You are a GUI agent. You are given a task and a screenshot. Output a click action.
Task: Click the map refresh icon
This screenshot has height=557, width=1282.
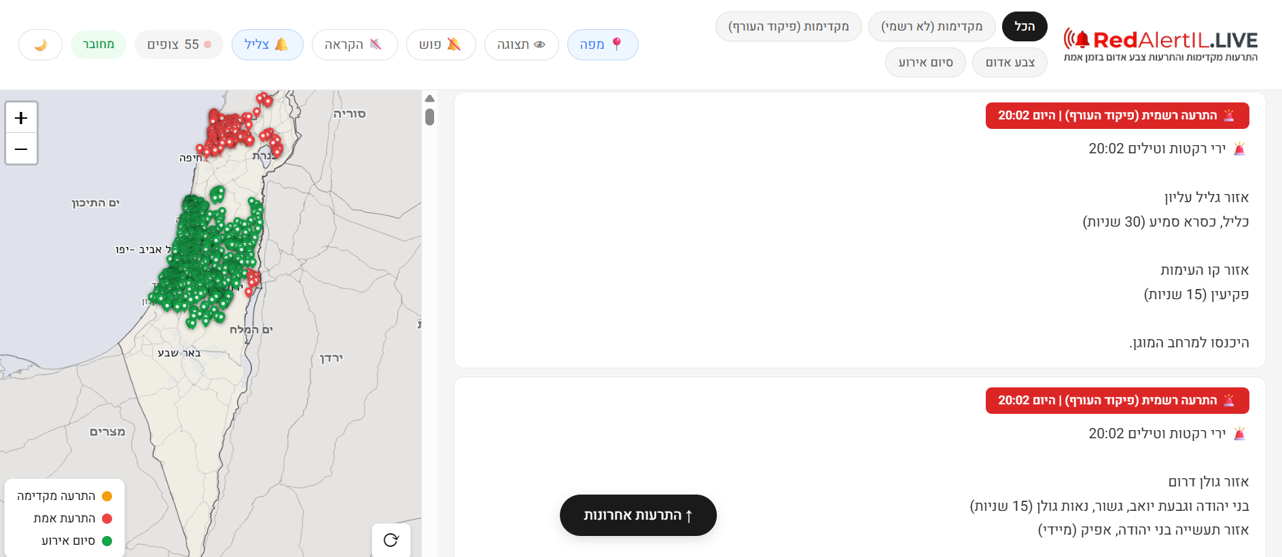click(x=391, y=540)
